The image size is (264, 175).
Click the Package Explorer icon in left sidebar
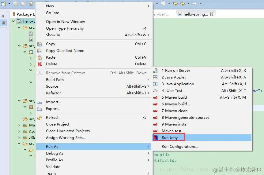(4, 23)
